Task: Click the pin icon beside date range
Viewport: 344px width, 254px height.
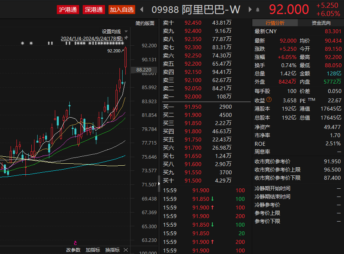Action: click(x=126, y=38)
